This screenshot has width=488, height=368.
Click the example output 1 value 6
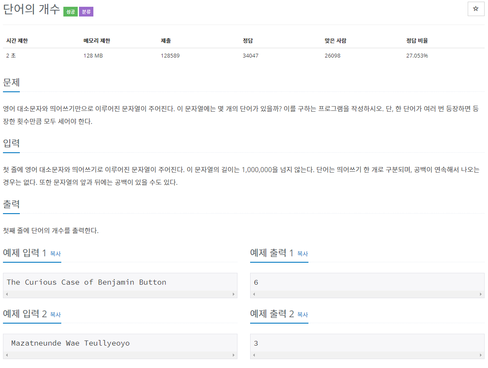[256, 282]
